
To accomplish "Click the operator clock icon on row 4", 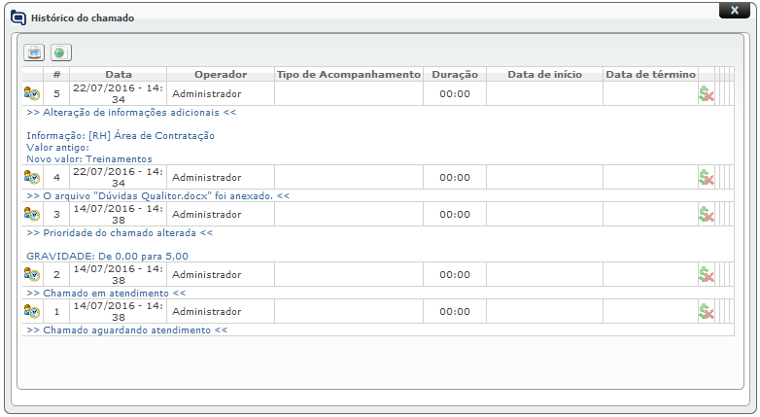I will 32,177.
